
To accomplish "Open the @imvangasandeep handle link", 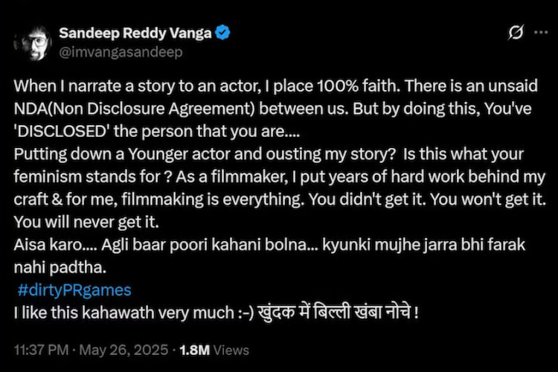I will click(x=120, y=52).
